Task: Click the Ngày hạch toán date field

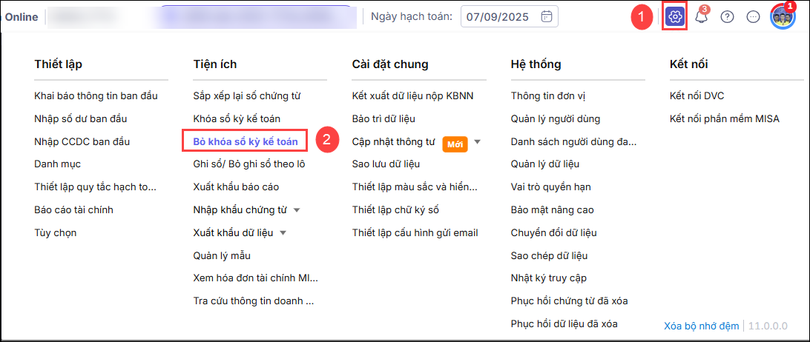Action: click(x=510, y=16)
